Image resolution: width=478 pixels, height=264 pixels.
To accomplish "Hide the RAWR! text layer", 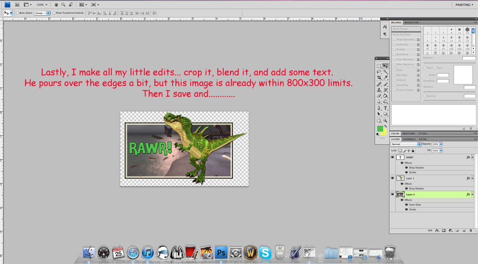I will tap(393, 157).
